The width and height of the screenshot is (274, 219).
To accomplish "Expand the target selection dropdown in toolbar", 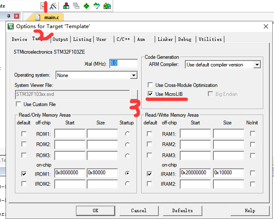I will (x=42, y=6).
